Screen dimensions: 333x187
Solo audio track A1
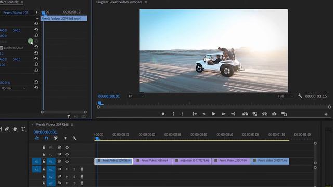click(74, 169)
